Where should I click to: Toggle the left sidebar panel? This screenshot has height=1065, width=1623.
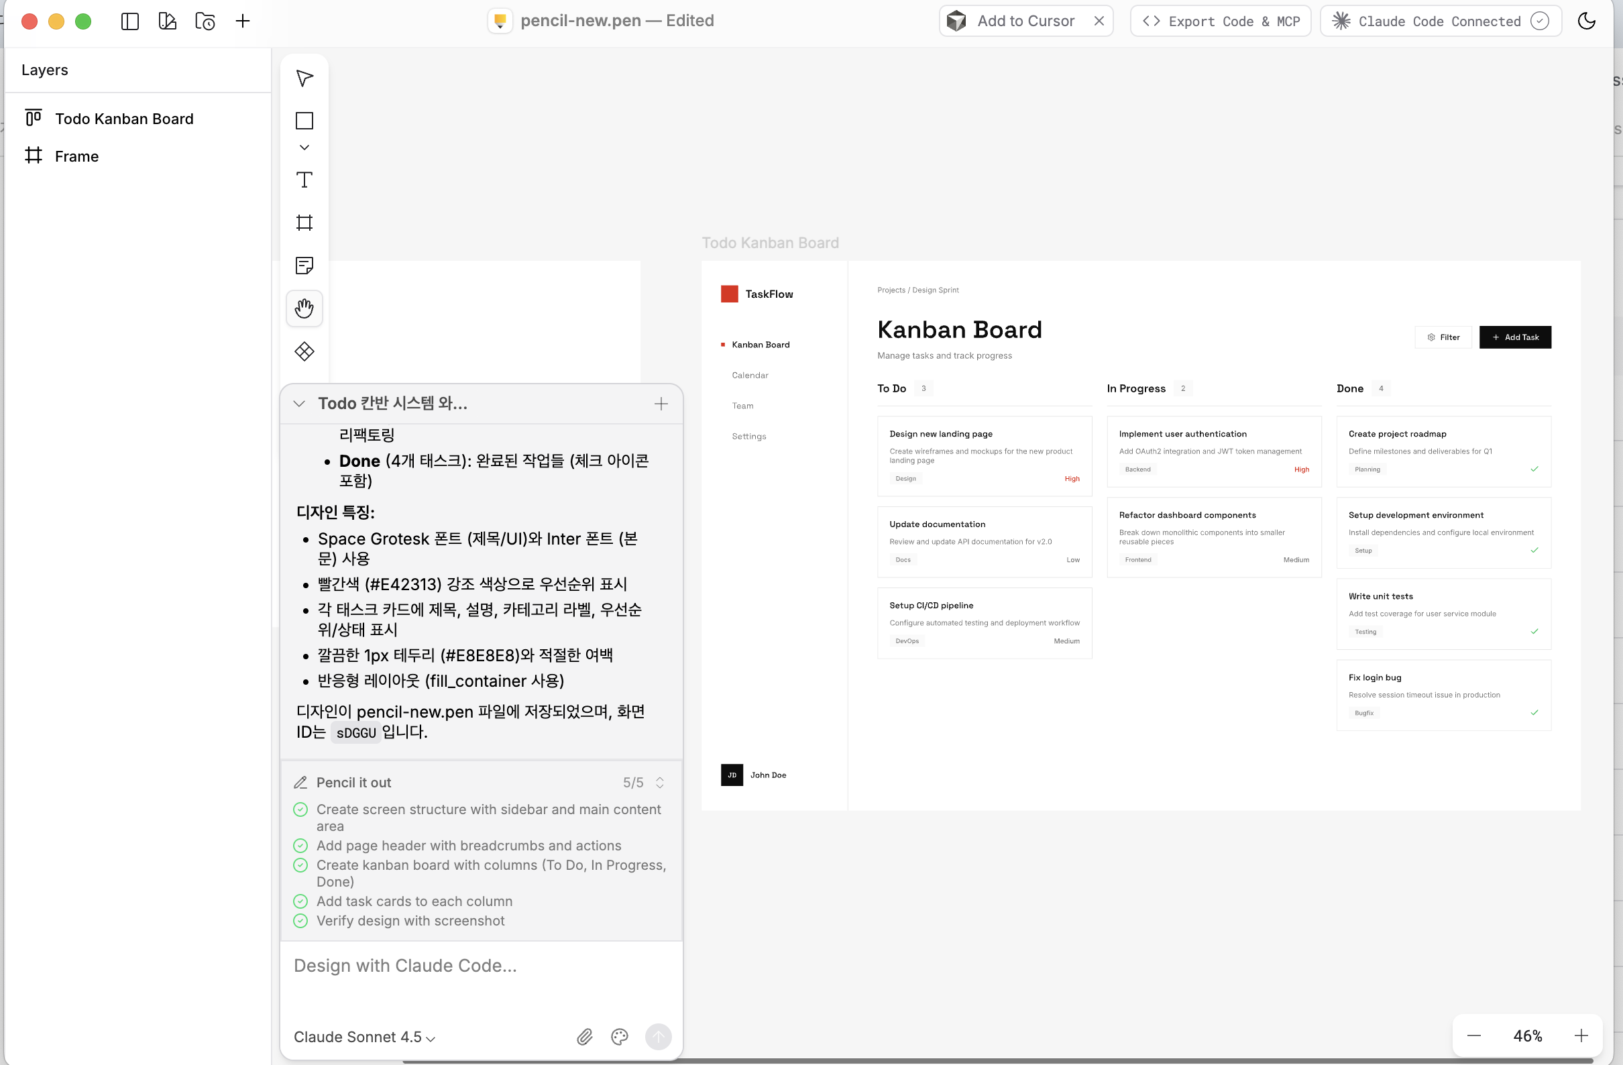129,21
